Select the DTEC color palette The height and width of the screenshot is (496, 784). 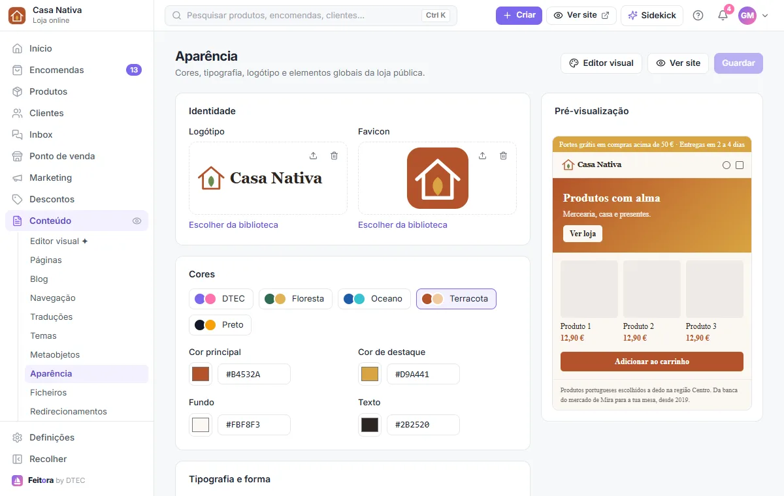[x=221, y=299]
